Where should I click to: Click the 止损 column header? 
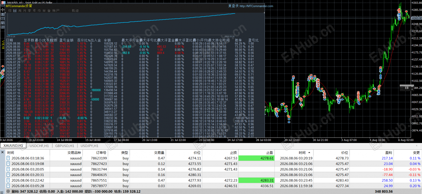233,152
